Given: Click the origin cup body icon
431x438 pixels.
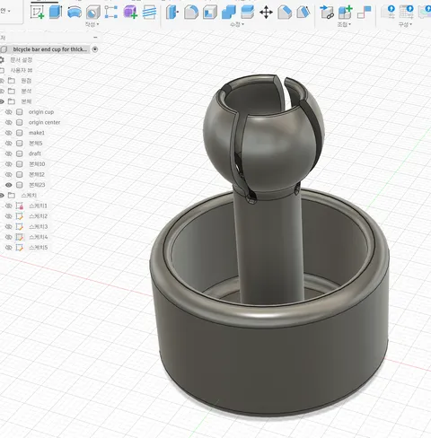Looking at the screenshot, I should (20, 112).
